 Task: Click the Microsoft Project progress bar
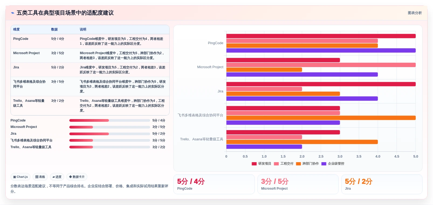pyautogui.click(x=110, y=127)
